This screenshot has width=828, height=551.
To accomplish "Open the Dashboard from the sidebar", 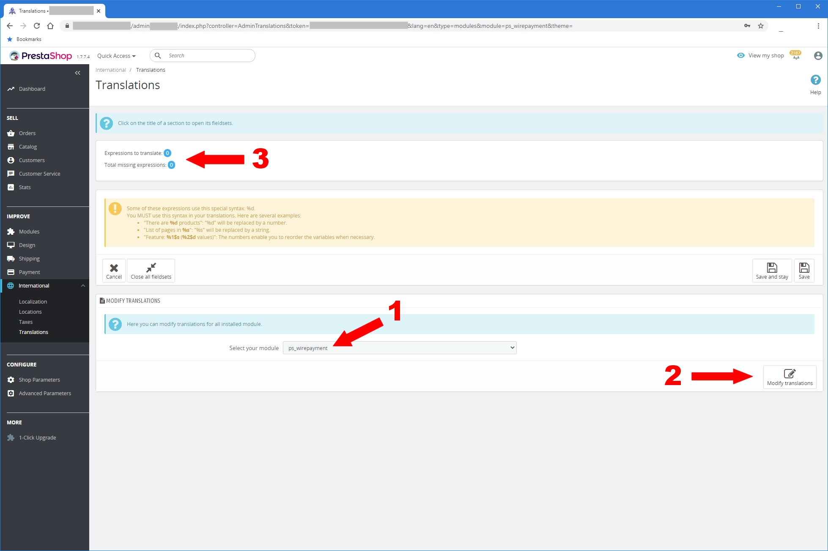I will [32, 89].
